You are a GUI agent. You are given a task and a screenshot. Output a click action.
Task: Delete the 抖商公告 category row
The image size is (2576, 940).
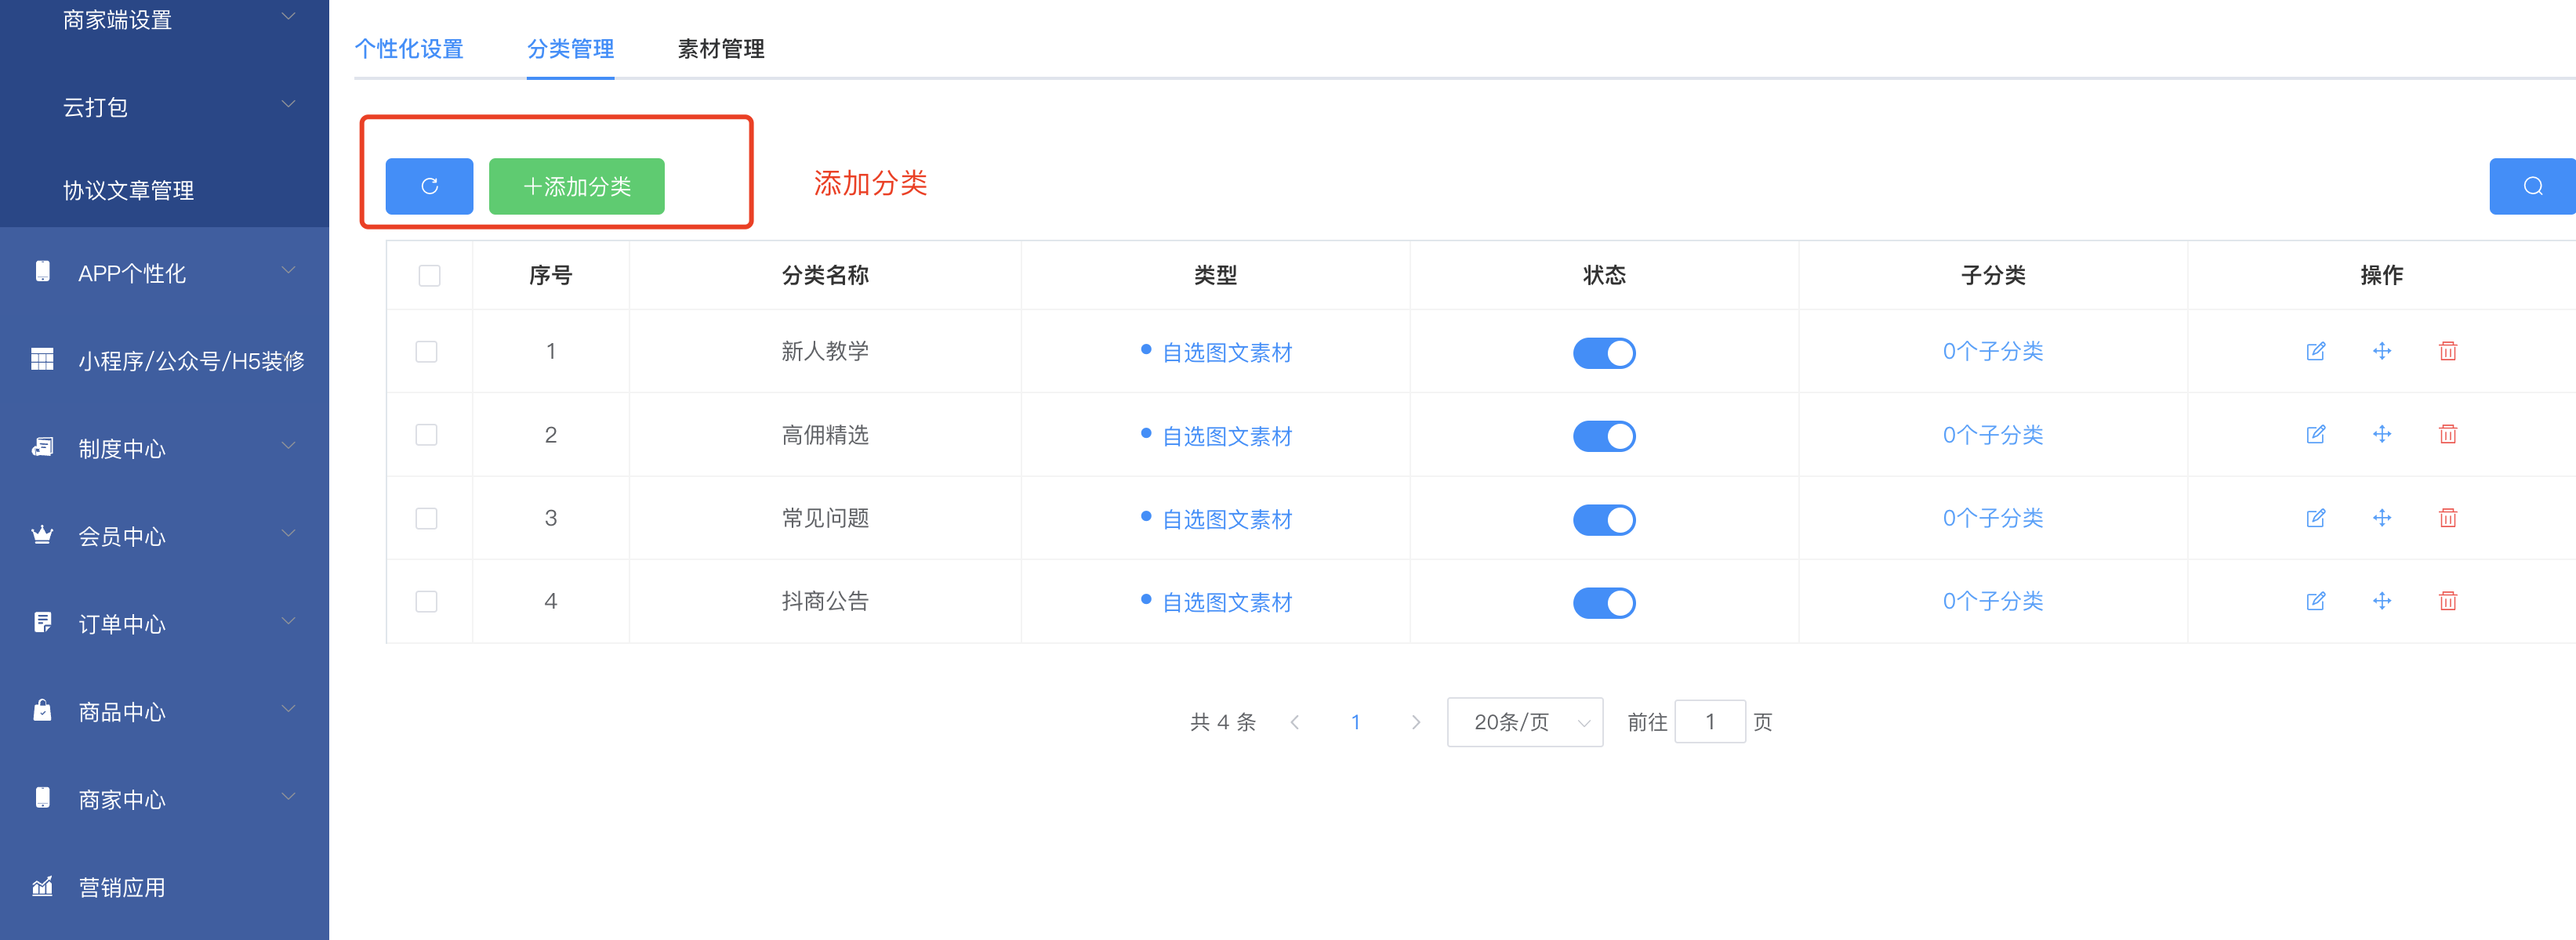(x=2447, y=600)
